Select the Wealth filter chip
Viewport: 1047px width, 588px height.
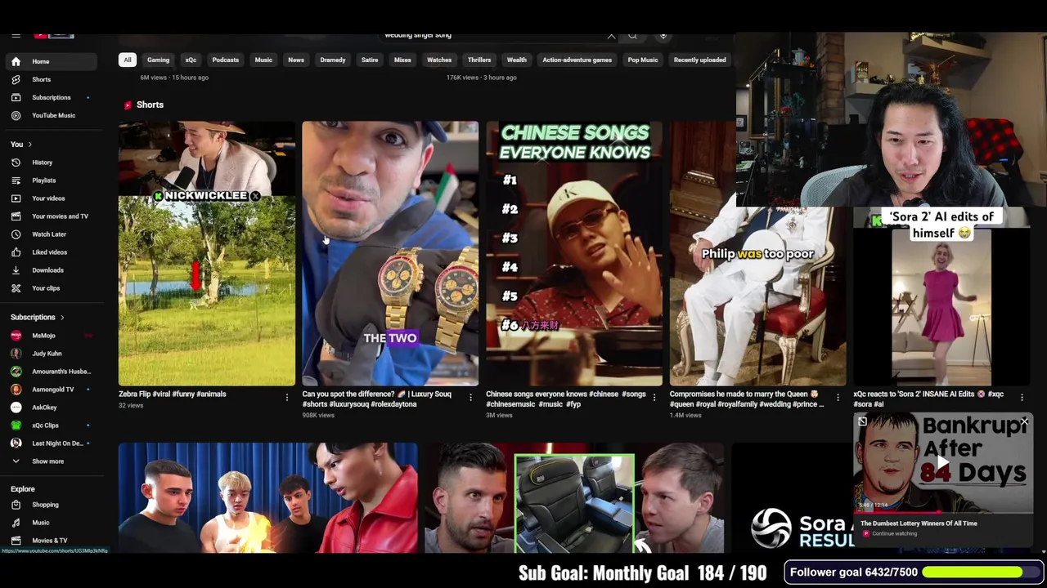click(517, 60)
